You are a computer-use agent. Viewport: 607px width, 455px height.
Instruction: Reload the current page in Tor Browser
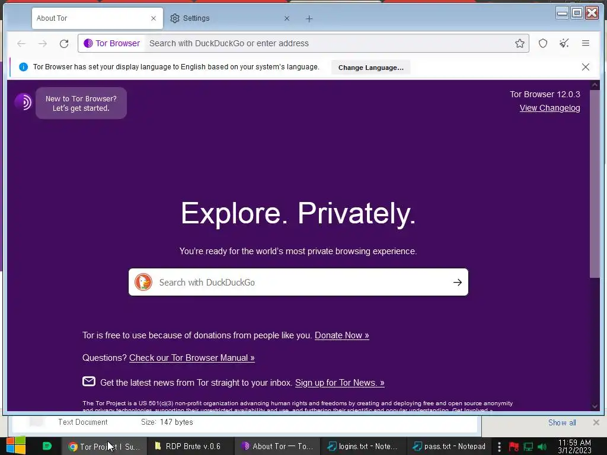click(x=64, y=43)
